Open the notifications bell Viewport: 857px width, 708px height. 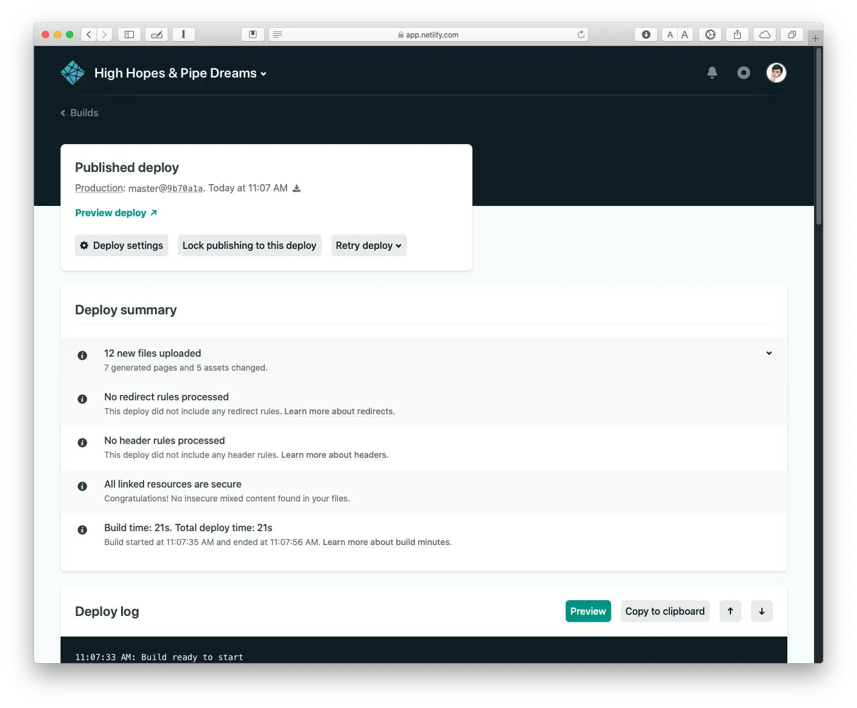712,73
